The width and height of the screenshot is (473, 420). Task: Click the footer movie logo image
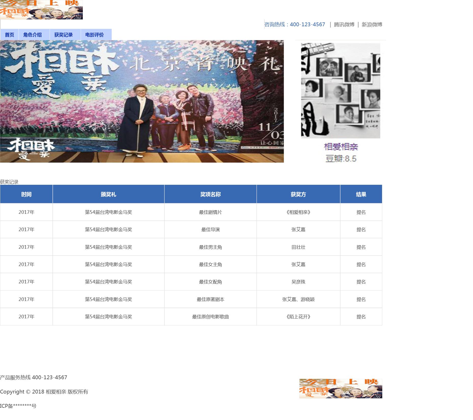tap(341, 388)
